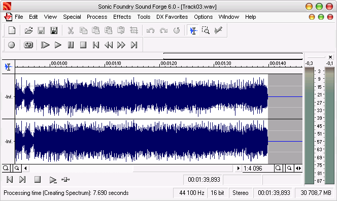Click the Paste to New icon
Screen dimensions: 337x201
tap(121, 30)
